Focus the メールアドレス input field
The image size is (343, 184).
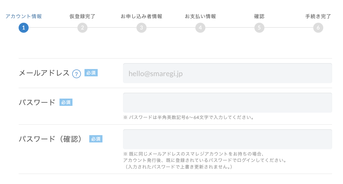[227, 73]
